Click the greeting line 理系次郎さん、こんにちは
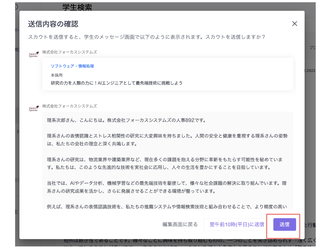This screenshot has height=251, width=330. click(x=126, y=120)
